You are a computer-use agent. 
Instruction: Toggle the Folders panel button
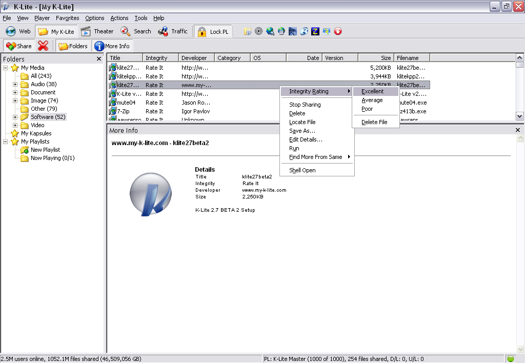coord(73,46)
